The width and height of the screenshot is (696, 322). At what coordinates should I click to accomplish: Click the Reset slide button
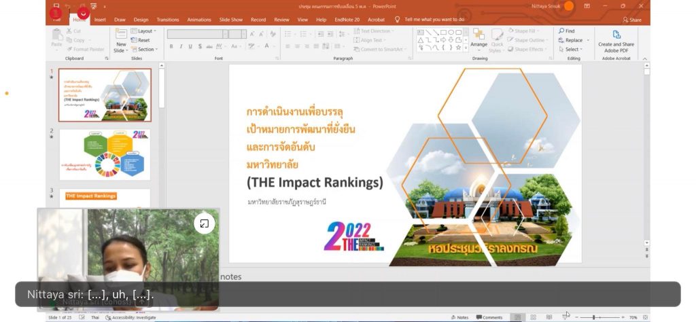(x=140, y=40)
